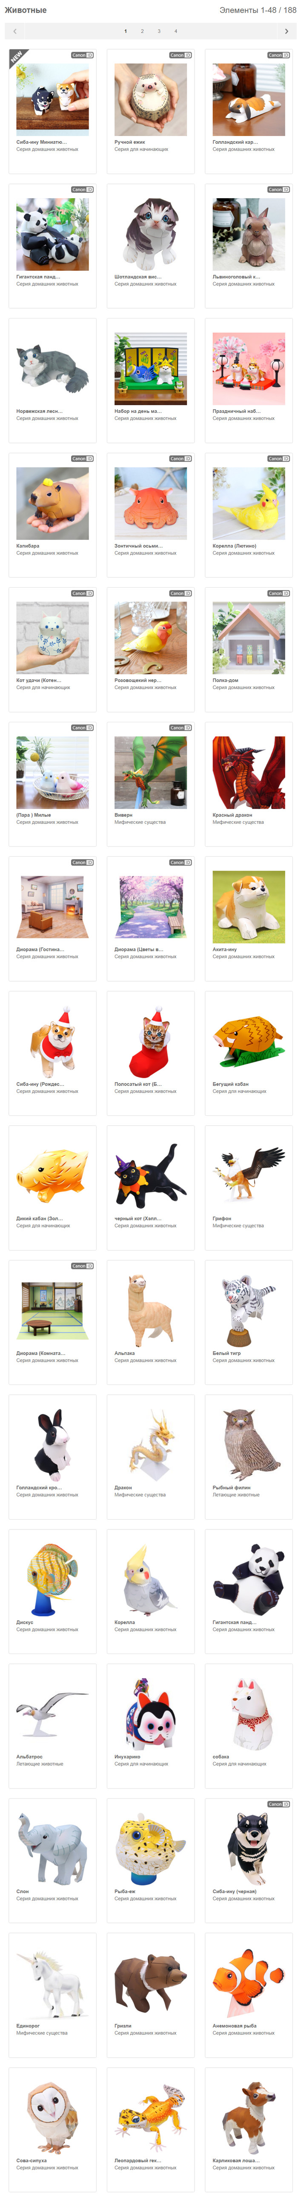Click Canon ID badge on Сиба-ину (черная) card
This screenshot has height=2198, width=298.
pyautogui.click(x=278, y=1804)
